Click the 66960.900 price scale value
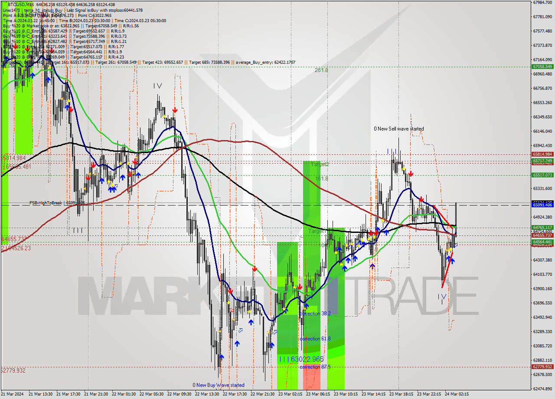Viewport: 555px width, 399px height. click(543, 74)
